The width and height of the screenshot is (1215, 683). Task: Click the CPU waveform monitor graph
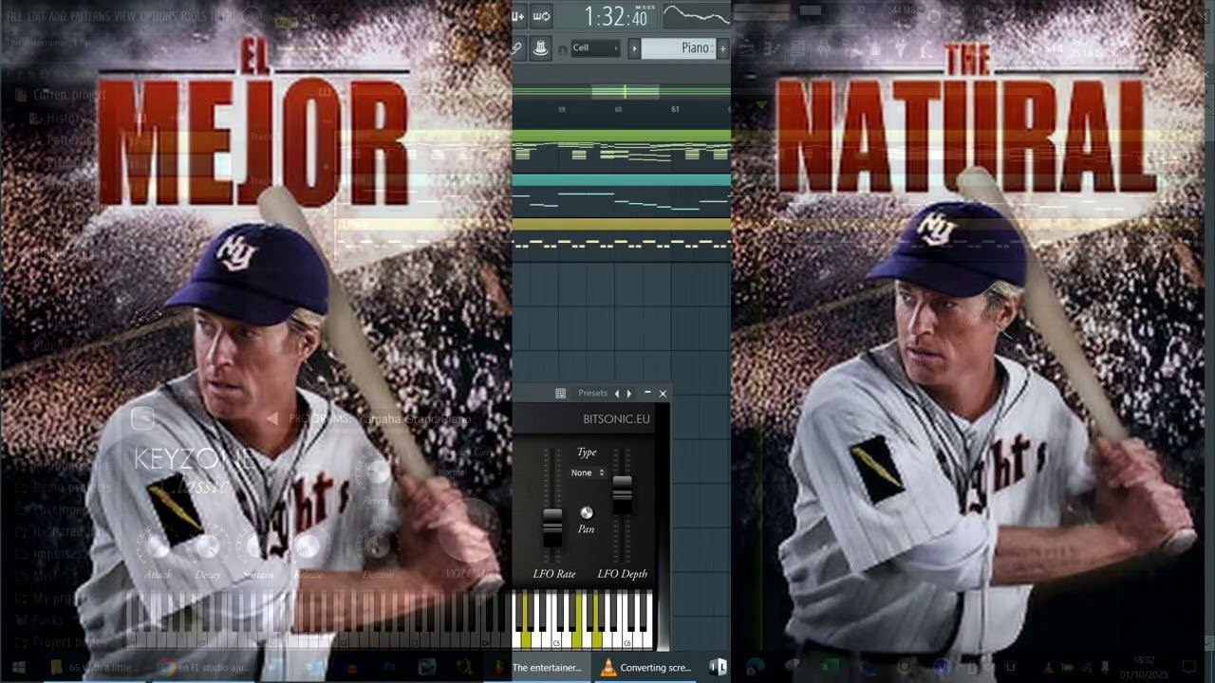[695, 15]
